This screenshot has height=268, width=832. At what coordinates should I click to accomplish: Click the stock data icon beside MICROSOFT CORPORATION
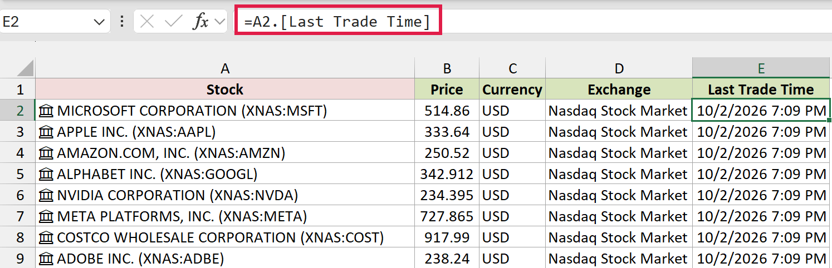(47, 111)
